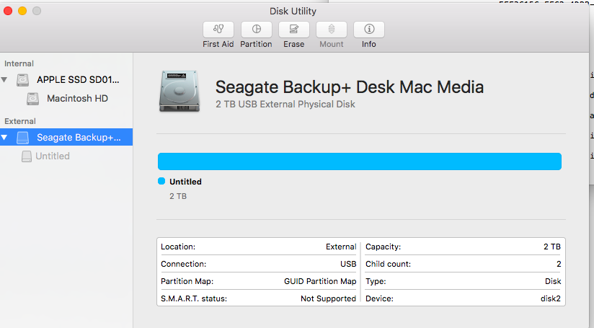Click the blue Untitled partition usage bar
The image size is (594, 328).
click(359, 161)
